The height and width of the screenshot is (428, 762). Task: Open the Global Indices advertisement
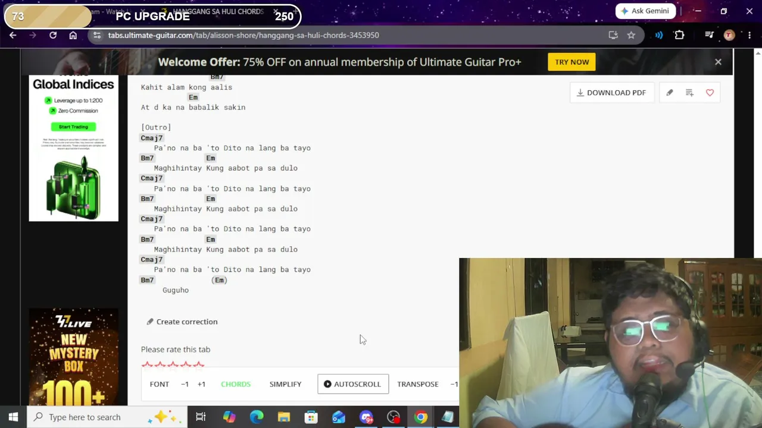74,148
